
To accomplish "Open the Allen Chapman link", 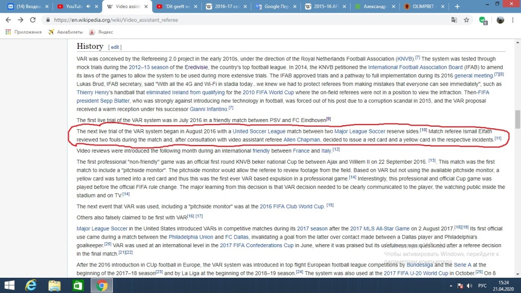I will (x=302, y=140).
